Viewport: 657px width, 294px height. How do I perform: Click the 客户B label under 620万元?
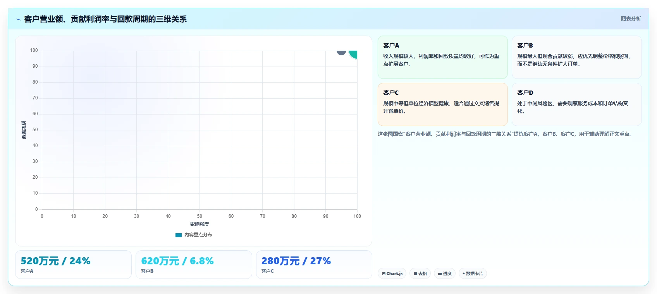tap(147, 271)
